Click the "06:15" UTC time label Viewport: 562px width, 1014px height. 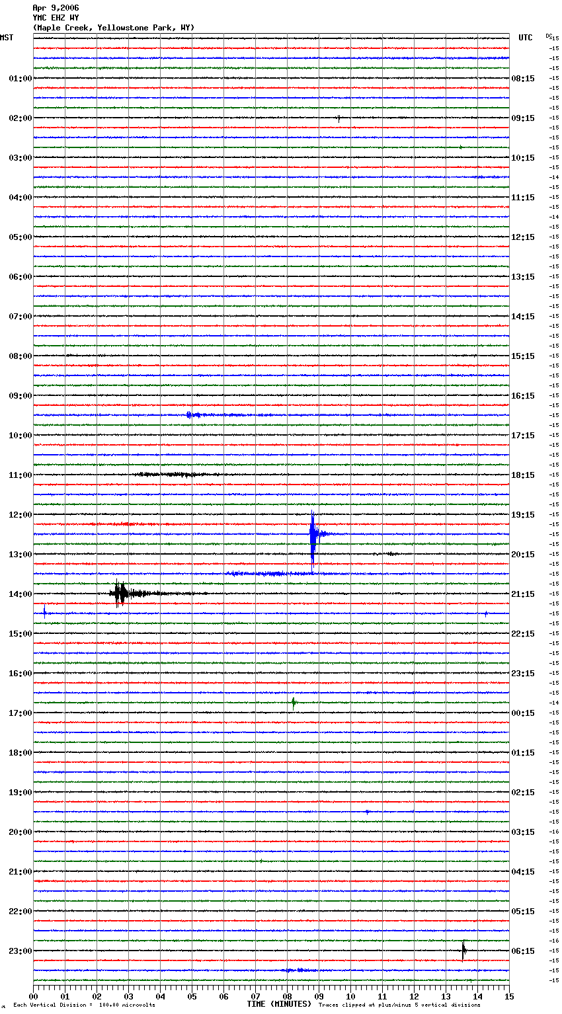click(523, 951)
